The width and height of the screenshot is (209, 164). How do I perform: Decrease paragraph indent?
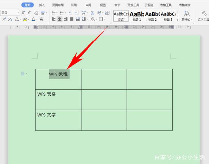(71, 13)
